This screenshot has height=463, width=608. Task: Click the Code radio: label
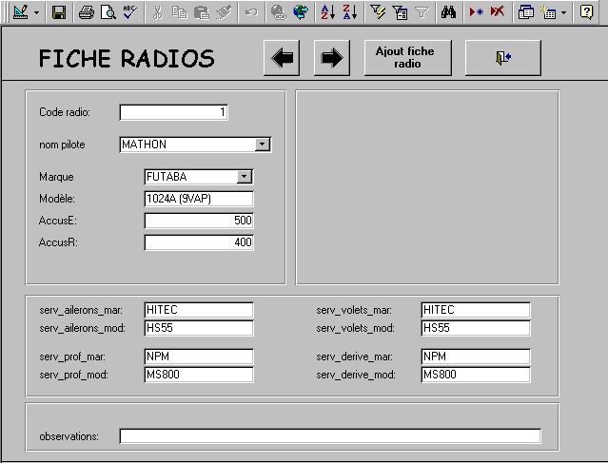pos(65,112)
